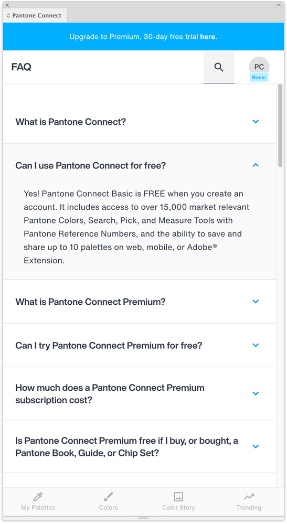View Trending arrow icon
The width and height of the screenshot is (287, 524).
tap(249, 497)
